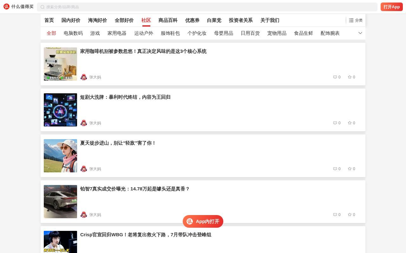
Task: Select 个护化妆 category filter
Action: click(x=197, y=33)
